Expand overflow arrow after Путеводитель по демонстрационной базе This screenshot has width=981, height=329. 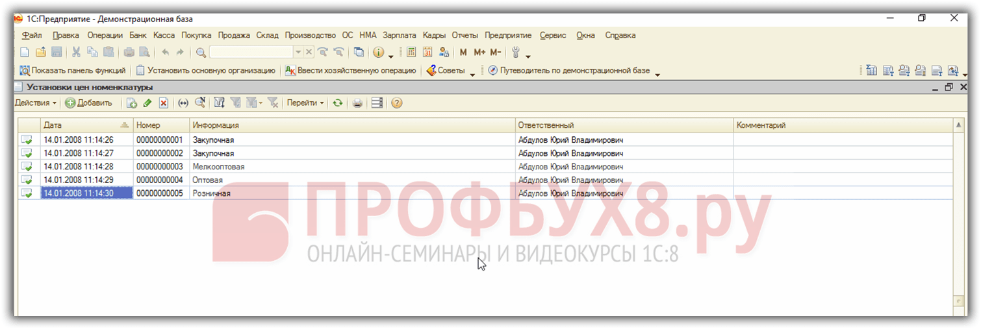(x=657, y=75)
